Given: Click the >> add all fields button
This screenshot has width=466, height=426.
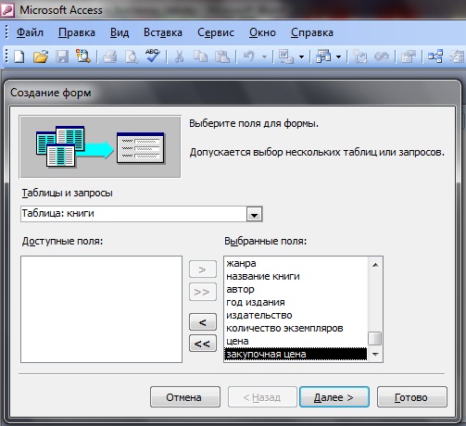Looking at the screenshot, I should (203, 292).
